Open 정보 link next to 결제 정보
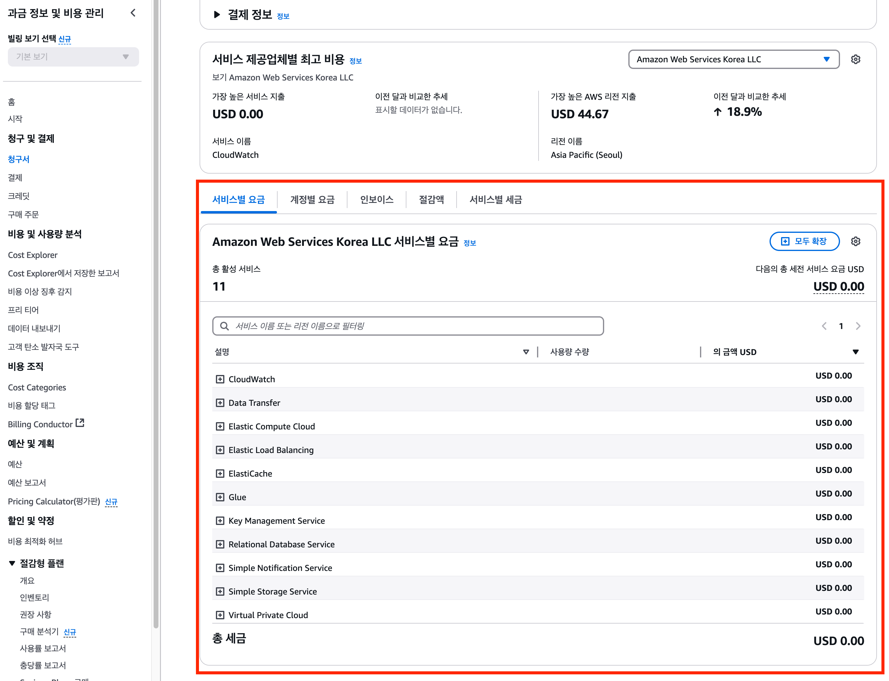This screenshot has height=681, width=889. click(283, 16)
